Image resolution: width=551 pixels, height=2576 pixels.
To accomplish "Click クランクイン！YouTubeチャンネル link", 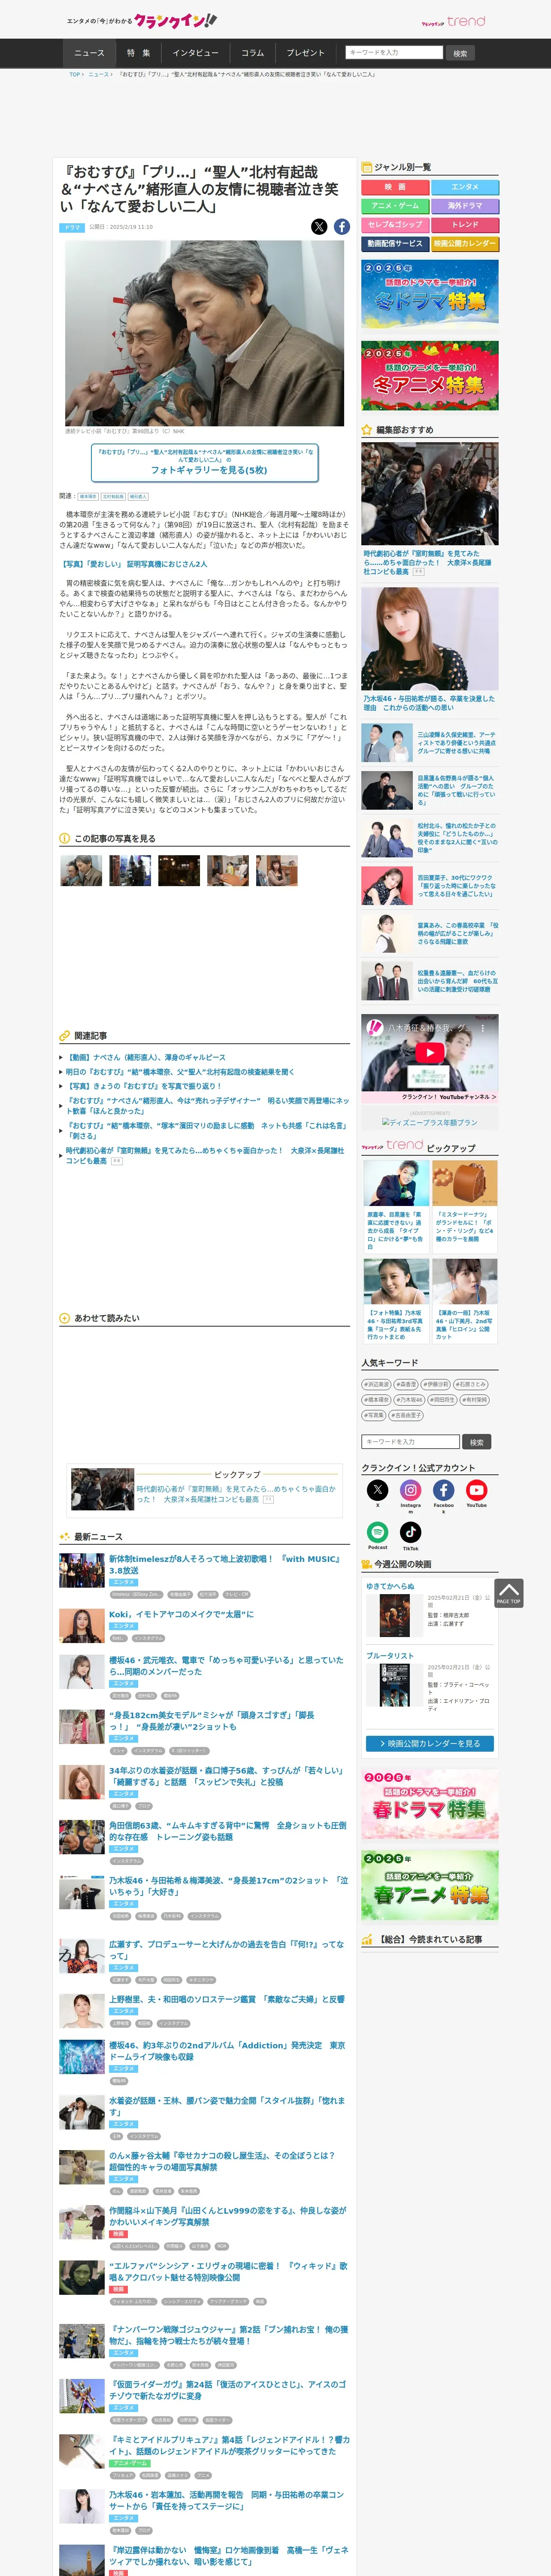I will coord(449,1097).
